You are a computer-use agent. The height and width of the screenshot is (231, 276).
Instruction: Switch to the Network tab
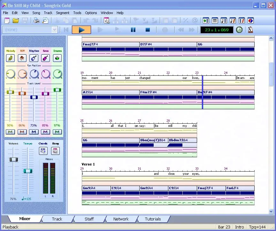(x=121, y=219)
